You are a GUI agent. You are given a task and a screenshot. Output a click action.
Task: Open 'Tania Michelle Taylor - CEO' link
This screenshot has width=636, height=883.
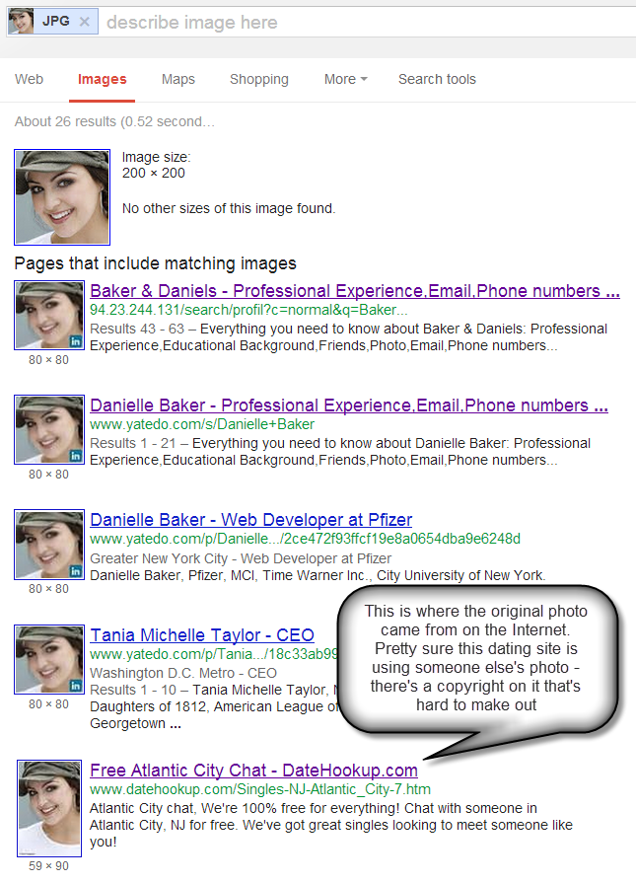(202, 635)
